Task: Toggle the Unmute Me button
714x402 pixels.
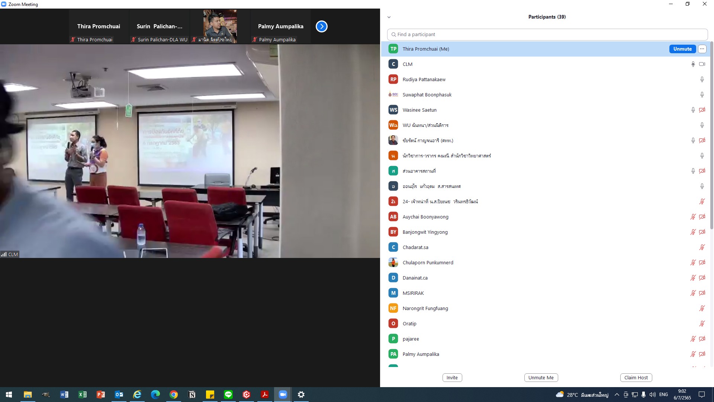Action: [541, 377]
